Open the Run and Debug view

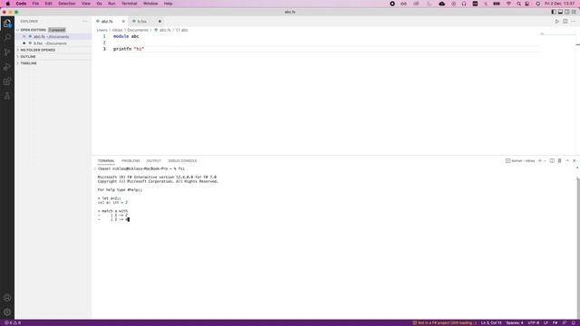coord(7,67)
